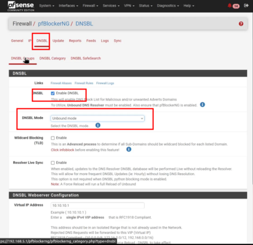The image size is (253, 245).
Task: Switch to the Update tab
Action: pos(58,41)
